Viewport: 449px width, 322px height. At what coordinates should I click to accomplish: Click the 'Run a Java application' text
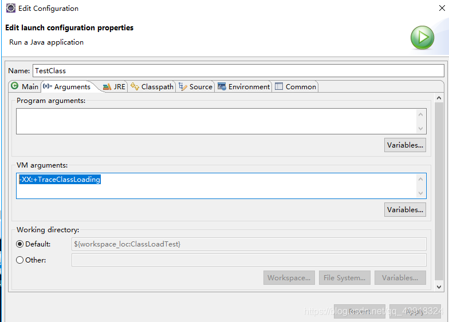(46, 42)
